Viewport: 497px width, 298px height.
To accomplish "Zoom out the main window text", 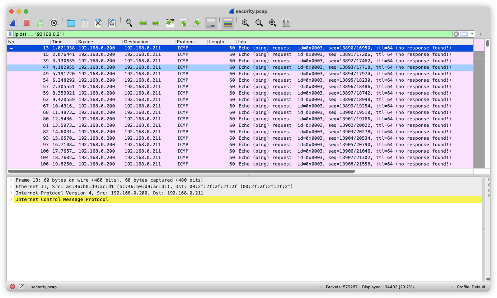I will pos(259,23).
